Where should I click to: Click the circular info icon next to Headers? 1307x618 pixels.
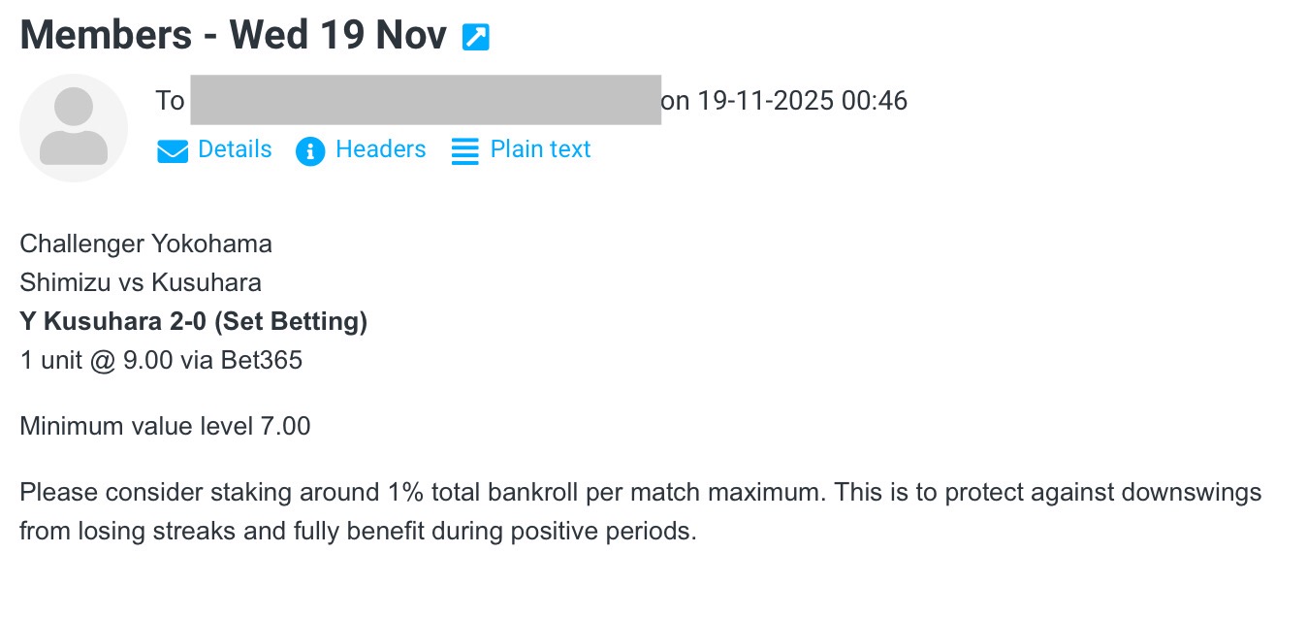pos(310,151)
